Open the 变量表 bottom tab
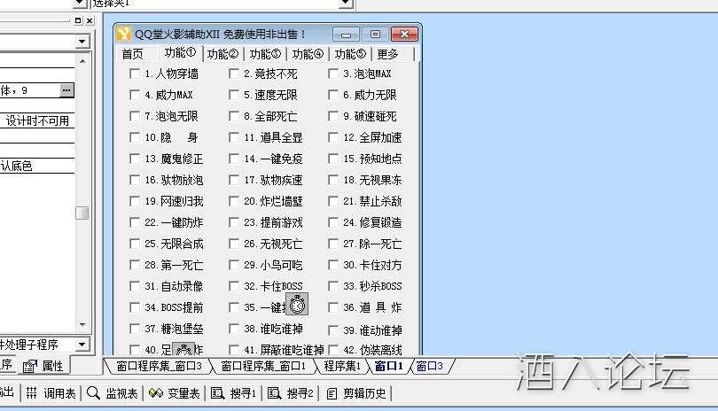The height and width of the screenshot is (411, 718). 175,393
